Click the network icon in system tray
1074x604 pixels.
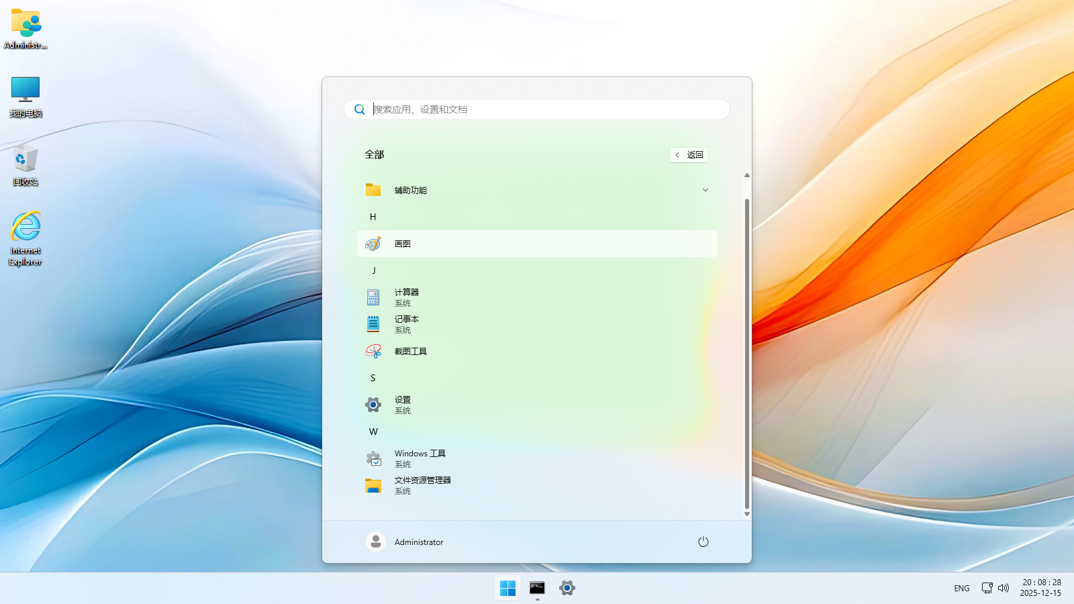(x=987, y=588)
